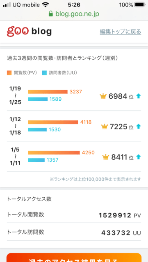Click the orange 3237 PV bar
Image resolution: width=148 pixels, height=262 pixels.
48,92
